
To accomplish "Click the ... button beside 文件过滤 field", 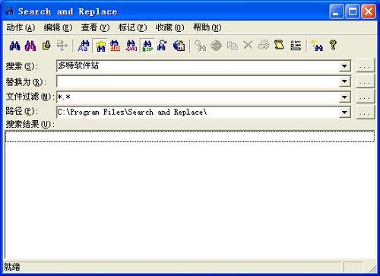I will [x=365, y=97].
